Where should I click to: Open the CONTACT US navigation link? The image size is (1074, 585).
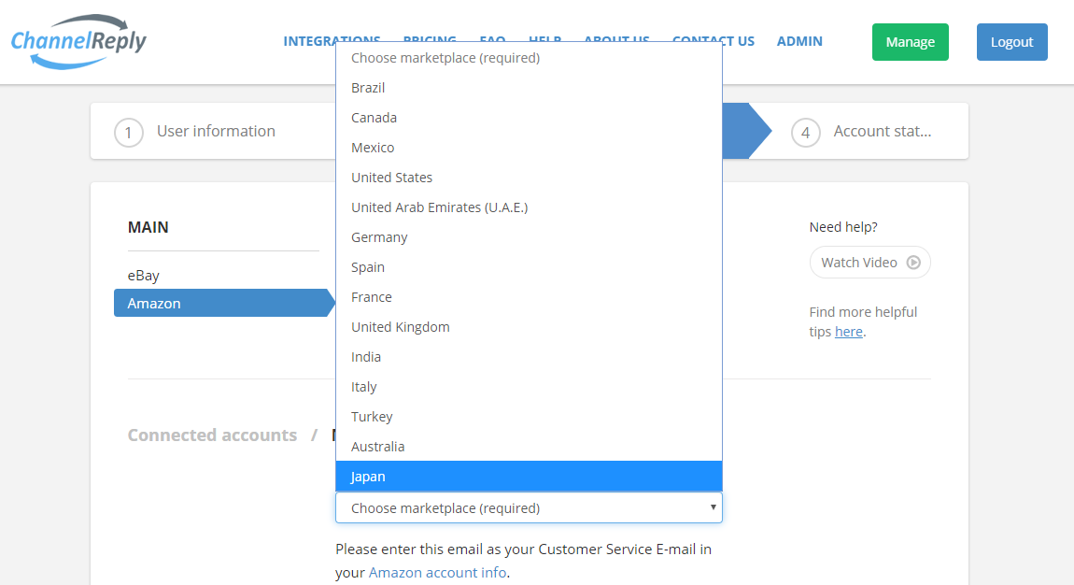point(713,41)
